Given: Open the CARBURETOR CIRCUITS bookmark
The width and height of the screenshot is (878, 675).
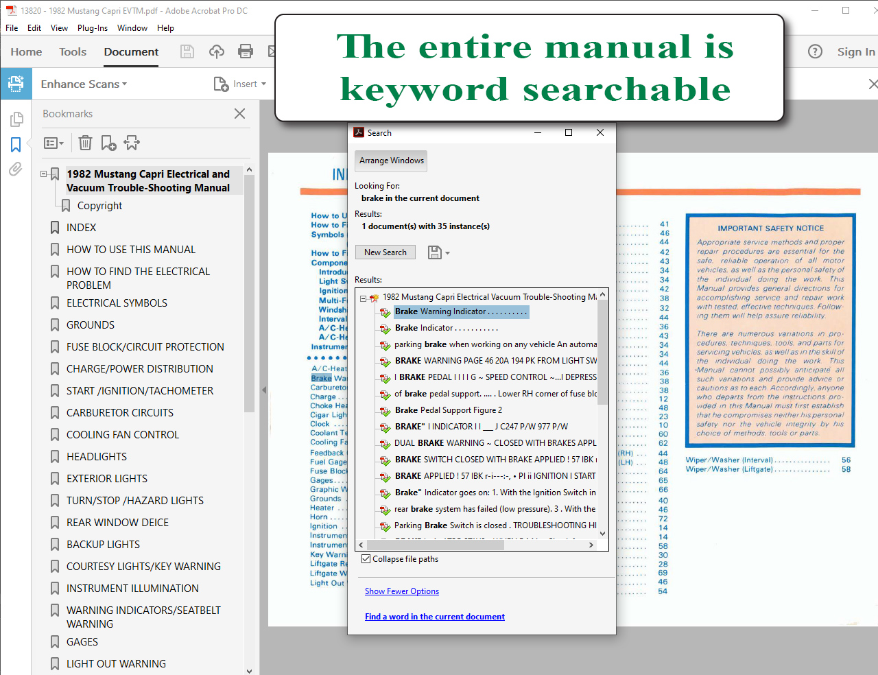Looking at the screenshot, I should [120, 413].
